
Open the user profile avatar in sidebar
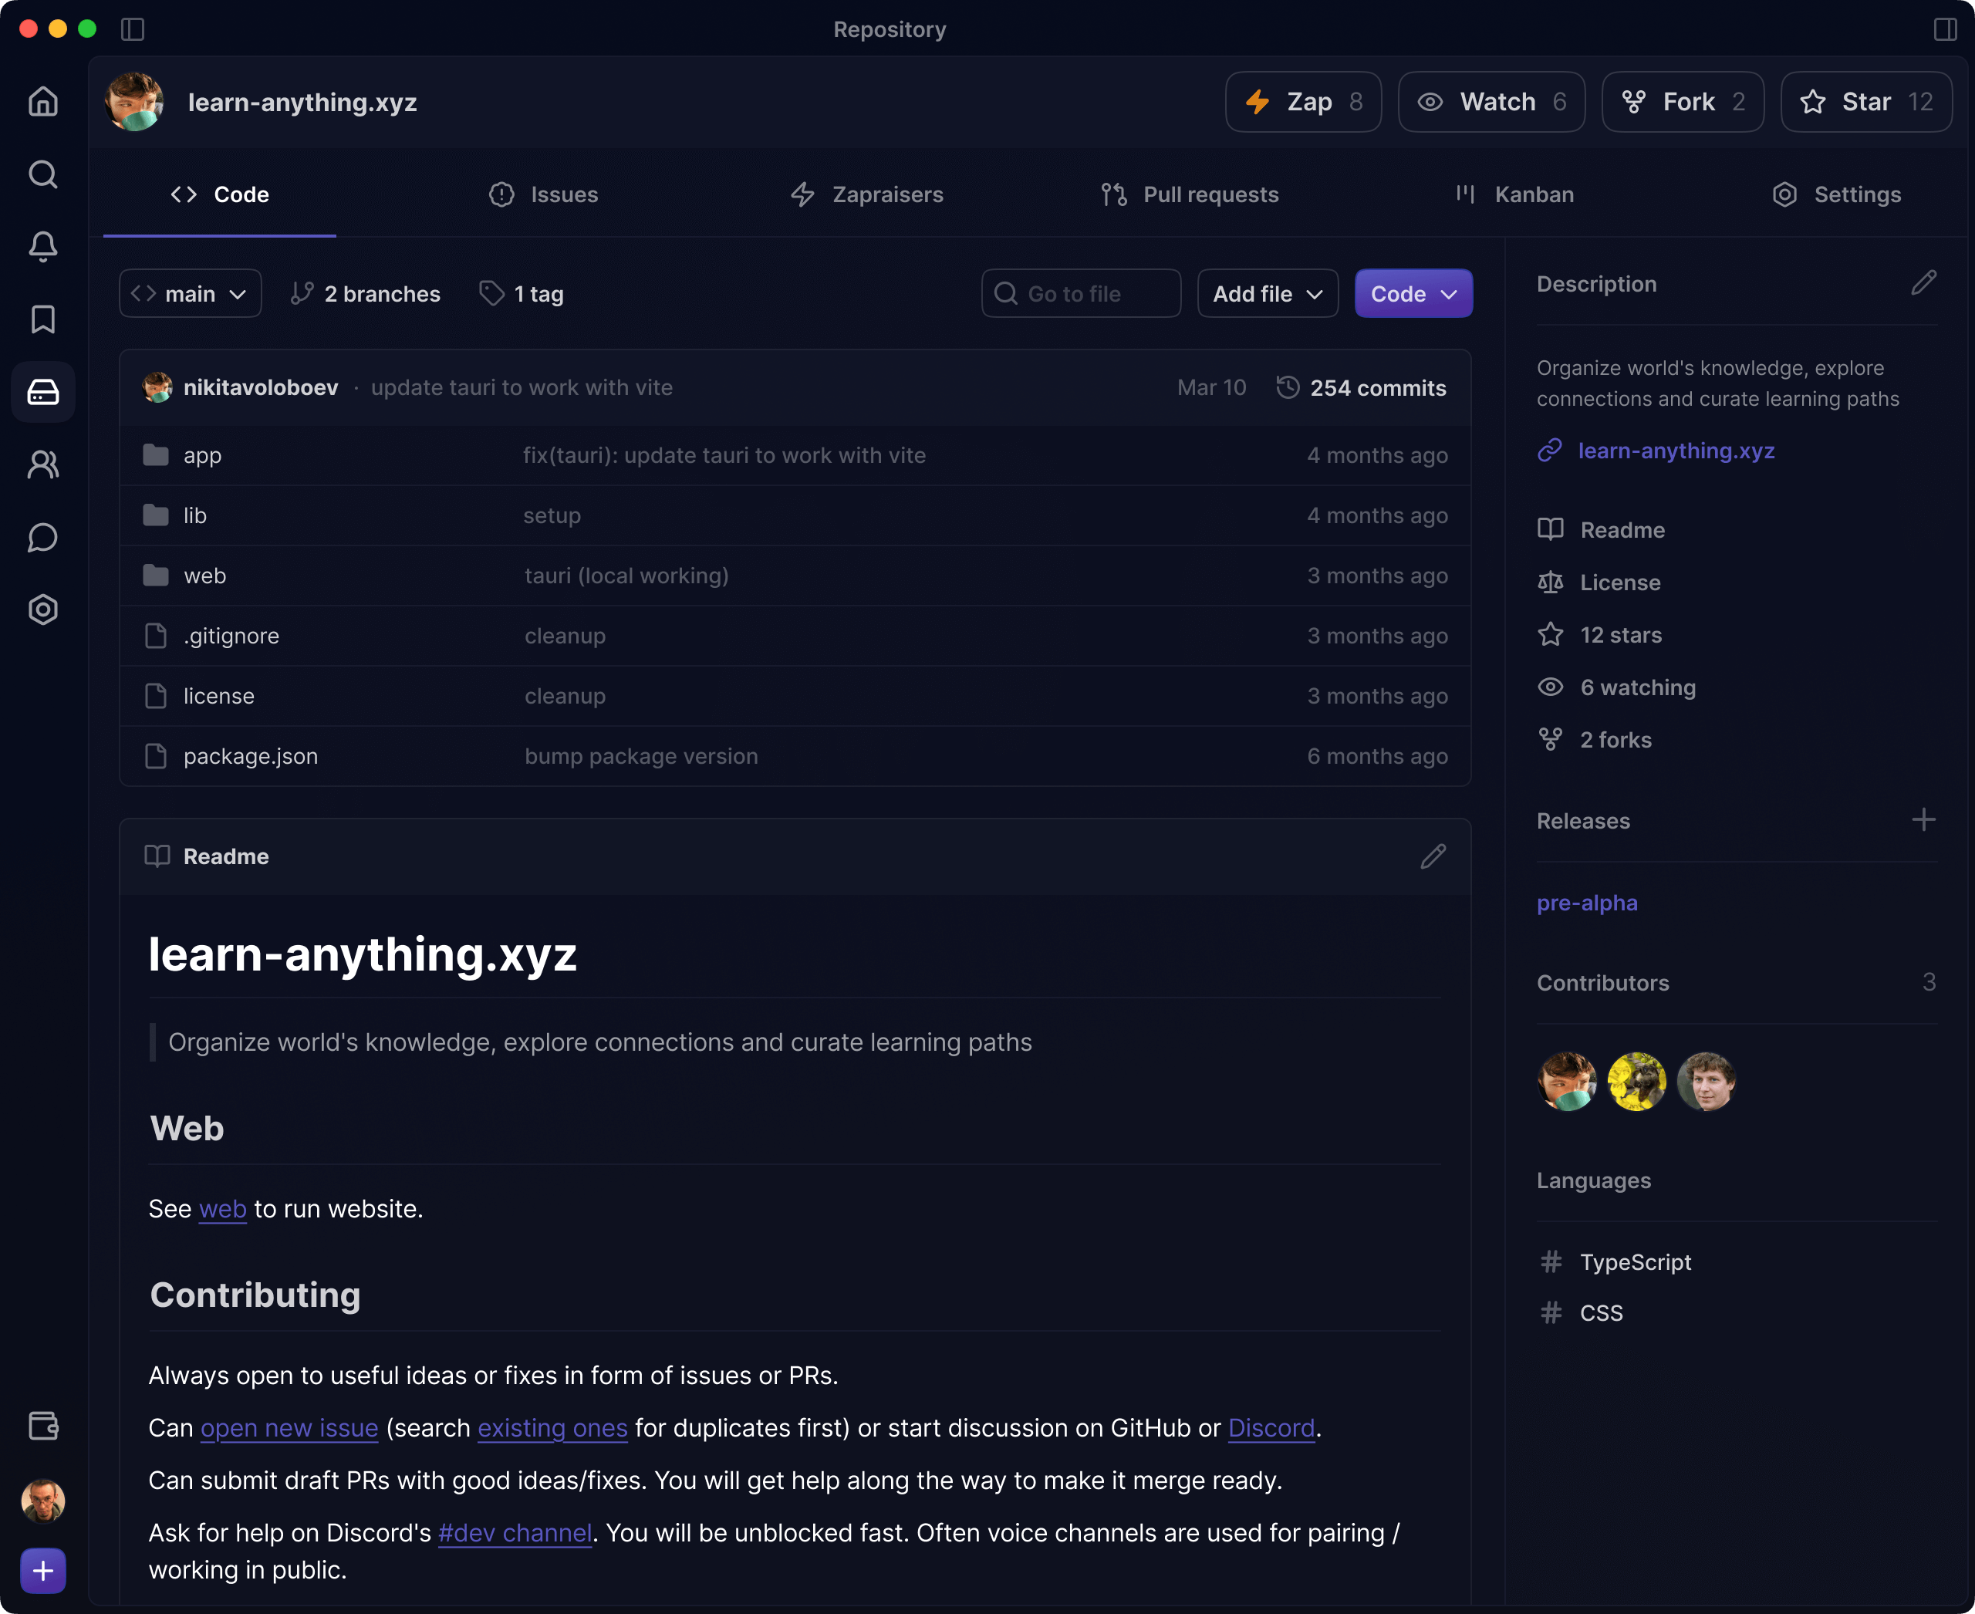pyautogui.click(x=42, y=1500)
